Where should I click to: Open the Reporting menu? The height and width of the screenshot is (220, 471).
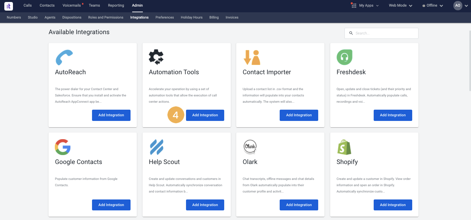click(116, 5)
